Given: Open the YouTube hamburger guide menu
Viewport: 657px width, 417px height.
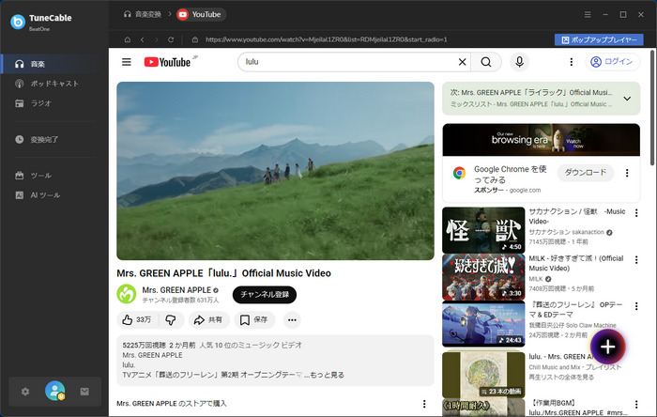Looking at the screenshot, I should click(127, 62).
